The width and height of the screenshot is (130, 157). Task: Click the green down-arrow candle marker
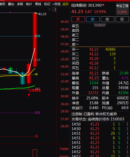(11, 69)
